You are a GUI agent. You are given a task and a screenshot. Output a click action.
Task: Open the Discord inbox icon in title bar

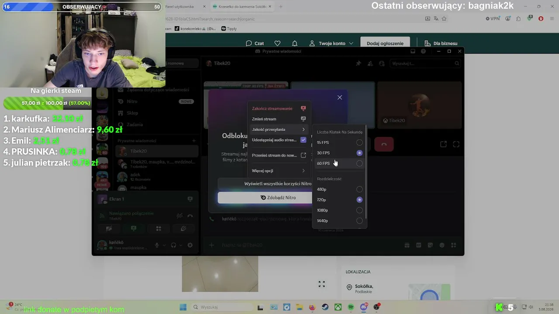[x=413, y=51]
